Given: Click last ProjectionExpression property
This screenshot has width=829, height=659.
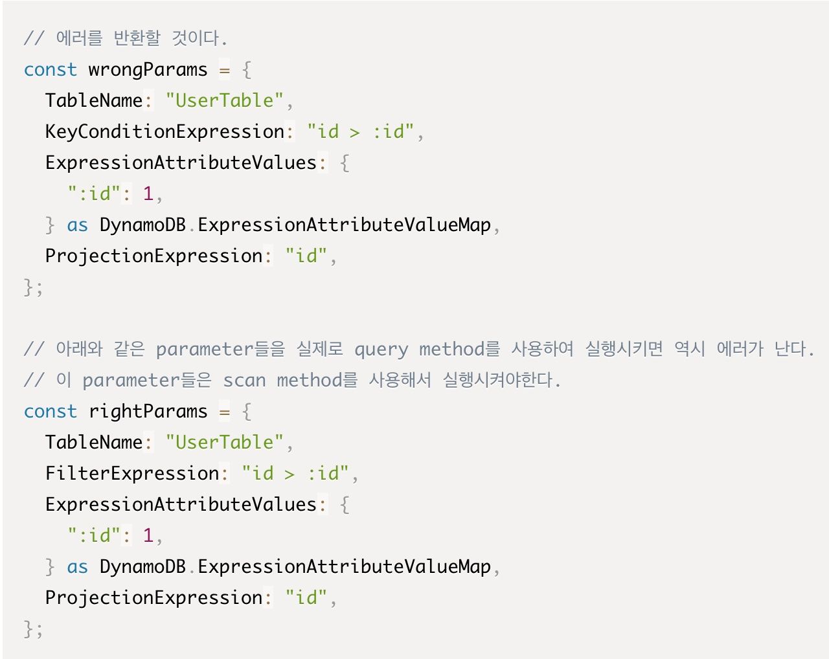Looking at the screenshot, I should click(x=153, y=598).
